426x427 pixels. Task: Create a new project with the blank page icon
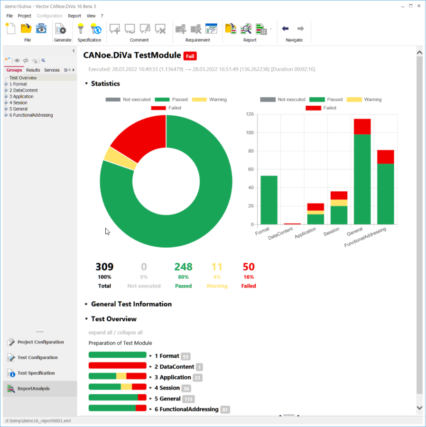click(x=10, y=28)
